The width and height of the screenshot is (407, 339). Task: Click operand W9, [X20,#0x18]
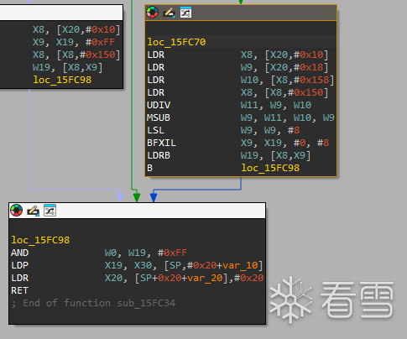coord(284,67)
